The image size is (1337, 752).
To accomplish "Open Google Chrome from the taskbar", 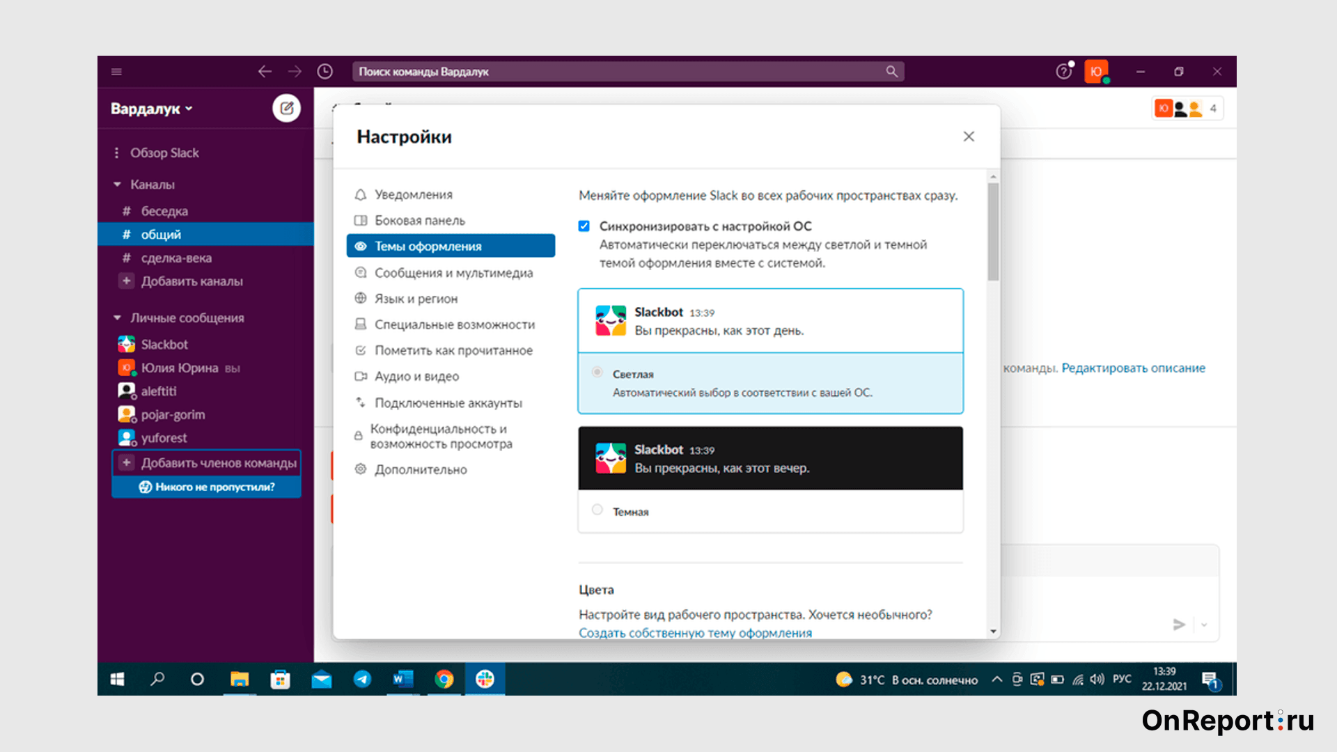I will pos(444,679).
